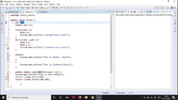Open the New file dropdown arrow

click(x=5, y=8)
